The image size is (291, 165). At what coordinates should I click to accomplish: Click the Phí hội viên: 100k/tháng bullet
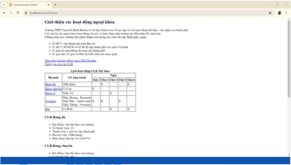pos(67,135)
